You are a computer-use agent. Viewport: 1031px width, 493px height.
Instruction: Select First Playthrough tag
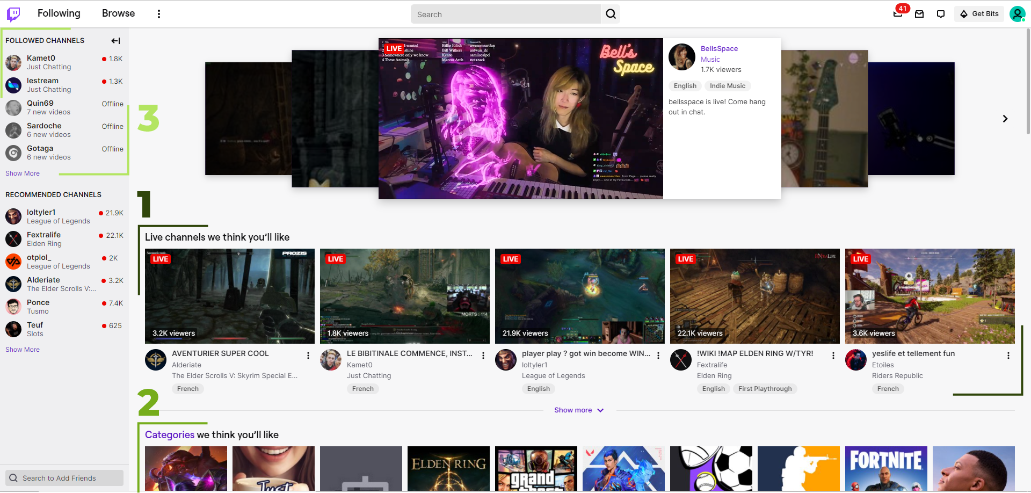click(x=765, y=389)
